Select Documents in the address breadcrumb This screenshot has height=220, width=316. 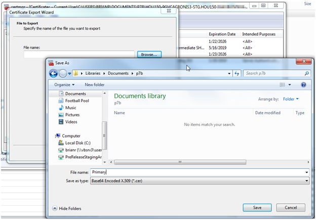point(118,73)
